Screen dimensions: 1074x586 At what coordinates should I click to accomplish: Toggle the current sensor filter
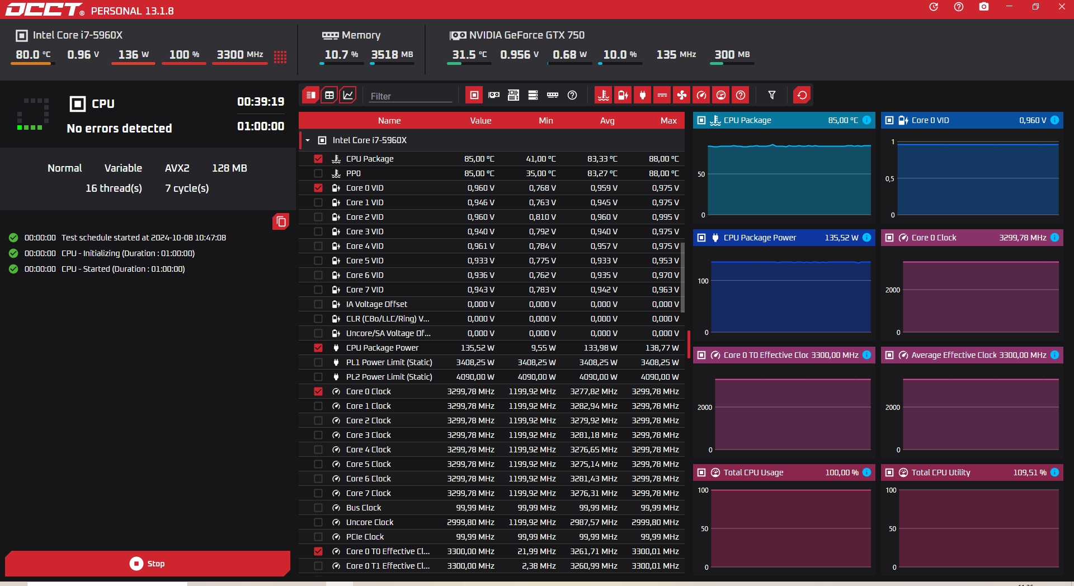[x=662, y=95]
